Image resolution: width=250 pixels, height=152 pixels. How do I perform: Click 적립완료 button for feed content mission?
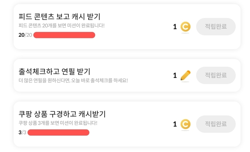(216, 27)
